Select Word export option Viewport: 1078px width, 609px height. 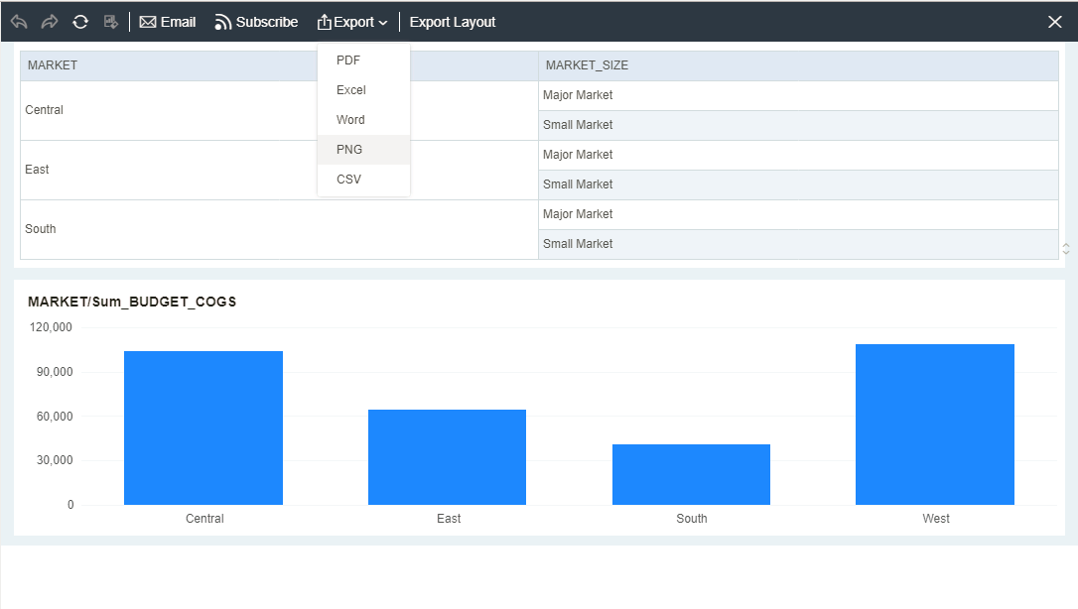pos(350,120)
